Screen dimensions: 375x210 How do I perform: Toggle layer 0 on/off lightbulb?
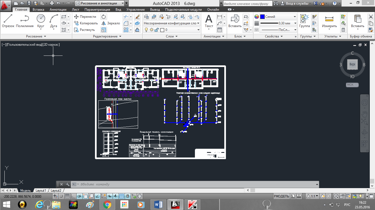pyautogui.click(x=147, y=30)
